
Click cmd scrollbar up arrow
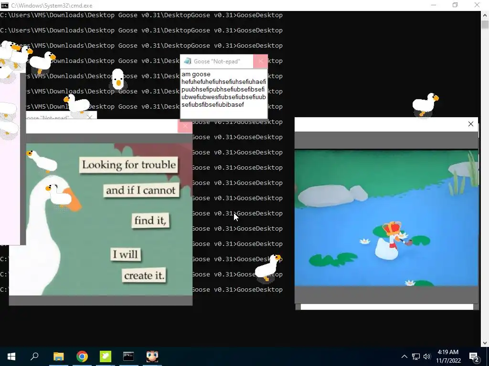(485, 15)
